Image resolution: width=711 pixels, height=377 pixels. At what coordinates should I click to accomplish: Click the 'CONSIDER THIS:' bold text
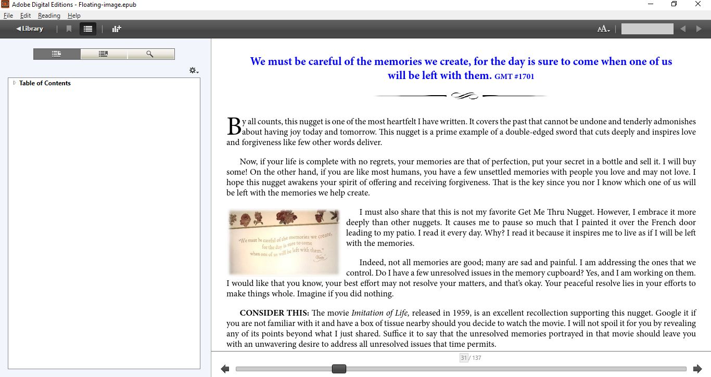[274, 313]
